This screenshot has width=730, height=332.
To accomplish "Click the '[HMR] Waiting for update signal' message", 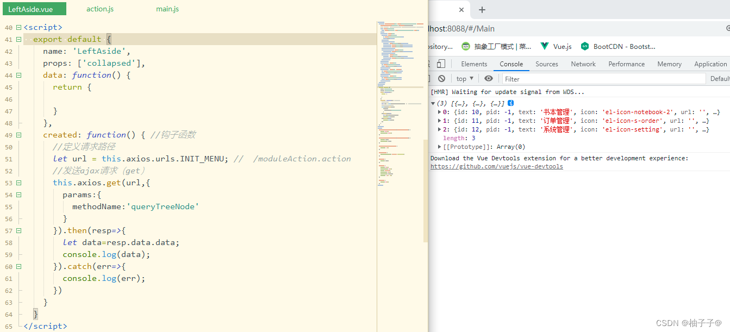I will [508, 92].
